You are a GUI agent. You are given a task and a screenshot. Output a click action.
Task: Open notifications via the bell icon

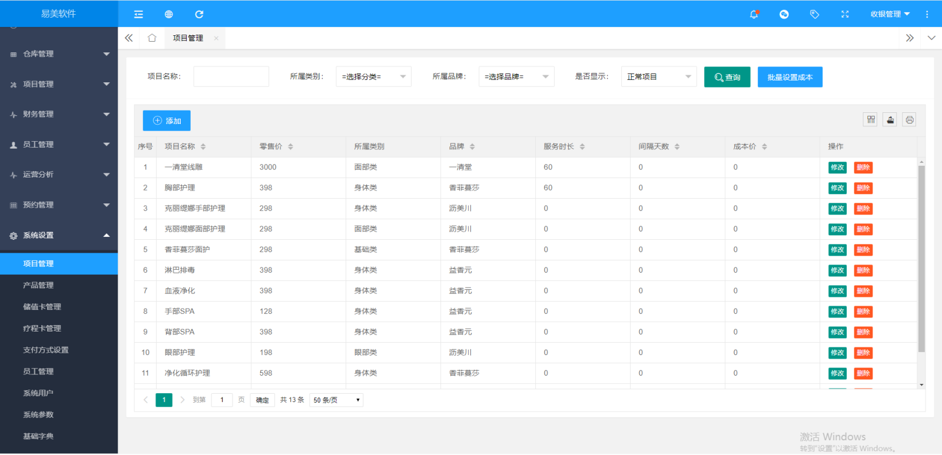(754, 14)
